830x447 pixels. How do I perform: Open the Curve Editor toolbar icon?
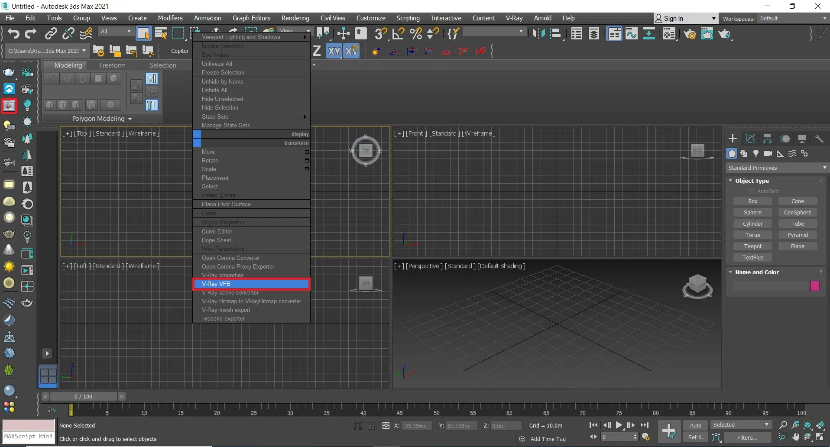click(x=632, y=34)
